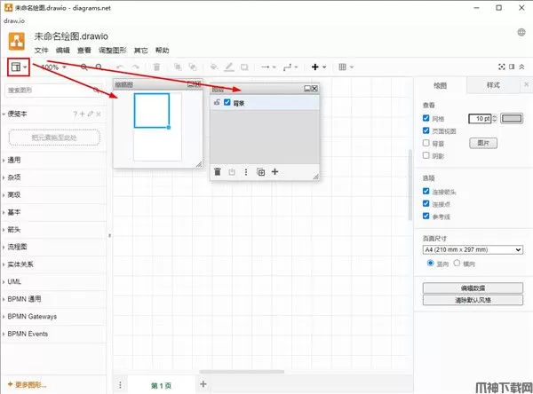This screenshot has height=394, width=533.
Task: Click the zoom in magnifier icon
Action: pyautogui.click(x=84, y=67)
